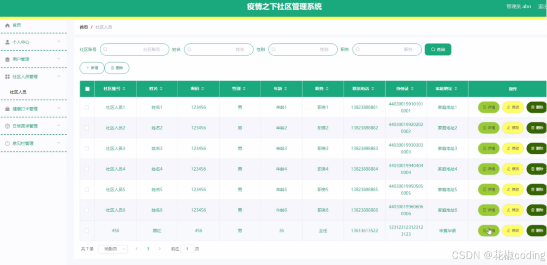This screenshot has height=265, width=547.
Task: Click the green 查询 search button
Action: 438,49
